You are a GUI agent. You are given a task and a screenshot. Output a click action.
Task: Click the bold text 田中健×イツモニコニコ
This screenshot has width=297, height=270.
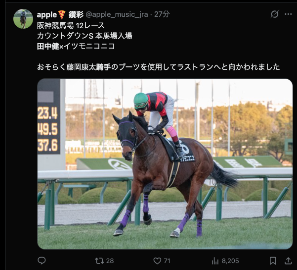(76, 46)
